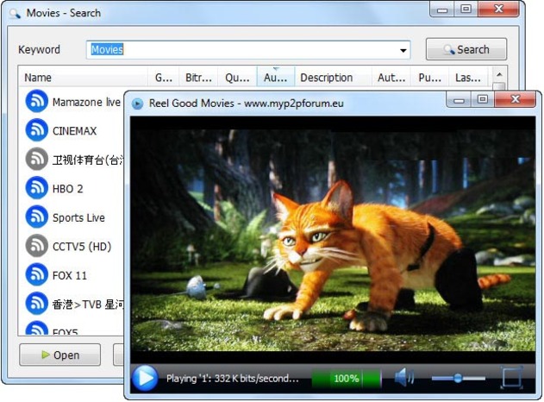The image size is (544, 402).
Task: Click the feed icon beside FOX 11
Action: pyautogui.click(x=36, y=274)
